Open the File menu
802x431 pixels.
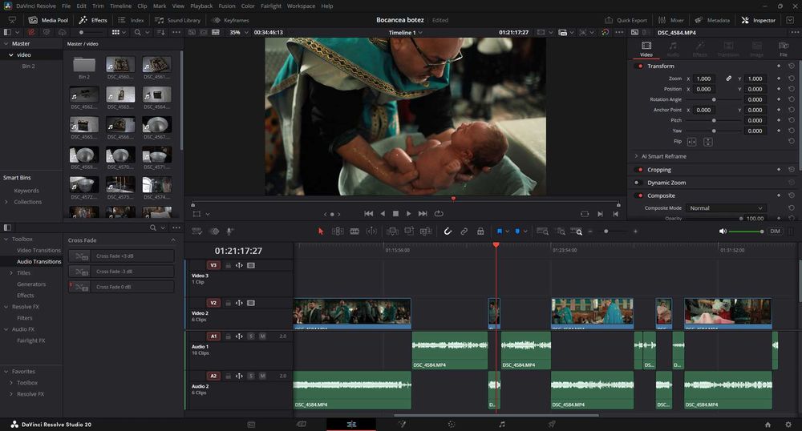pyautogui.click(x=66, y=6)
